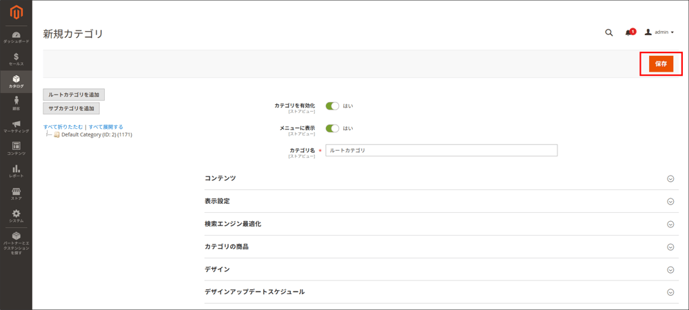This screenshot has width=689, height=310.
Task: Open the セールス sidebar menu
Action: pyautogui.click(x=17, y=59)
